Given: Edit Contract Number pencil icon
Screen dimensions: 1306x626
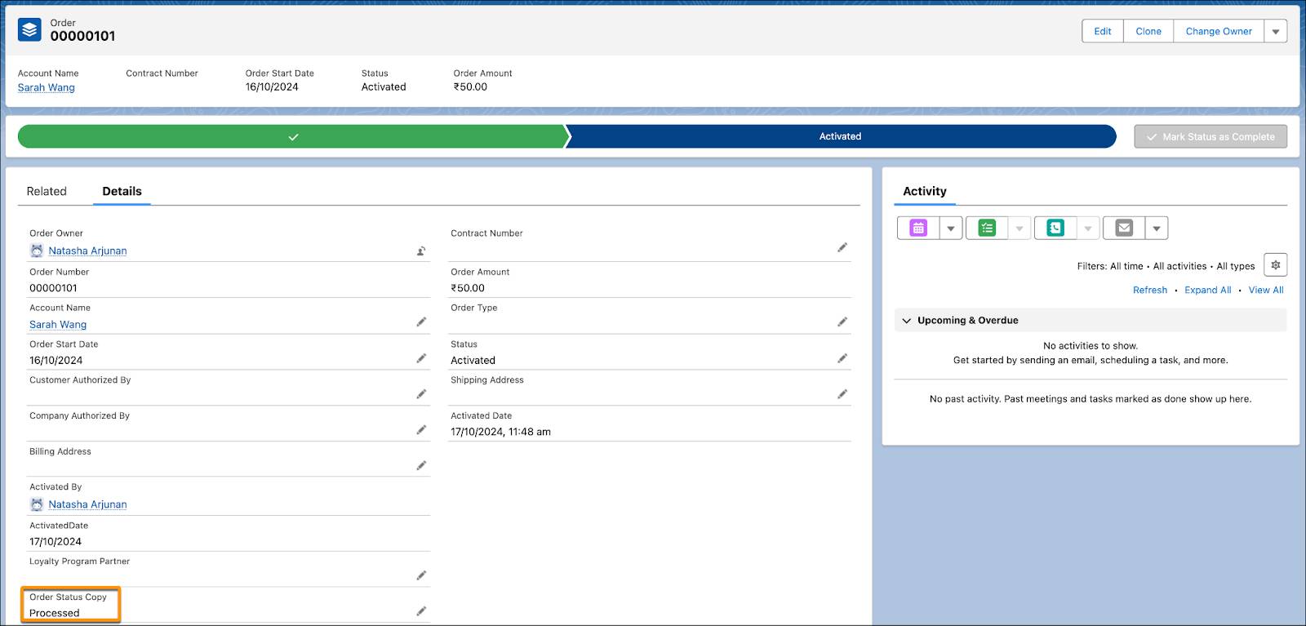Looking at the screenshot, I should click(842, 247).
